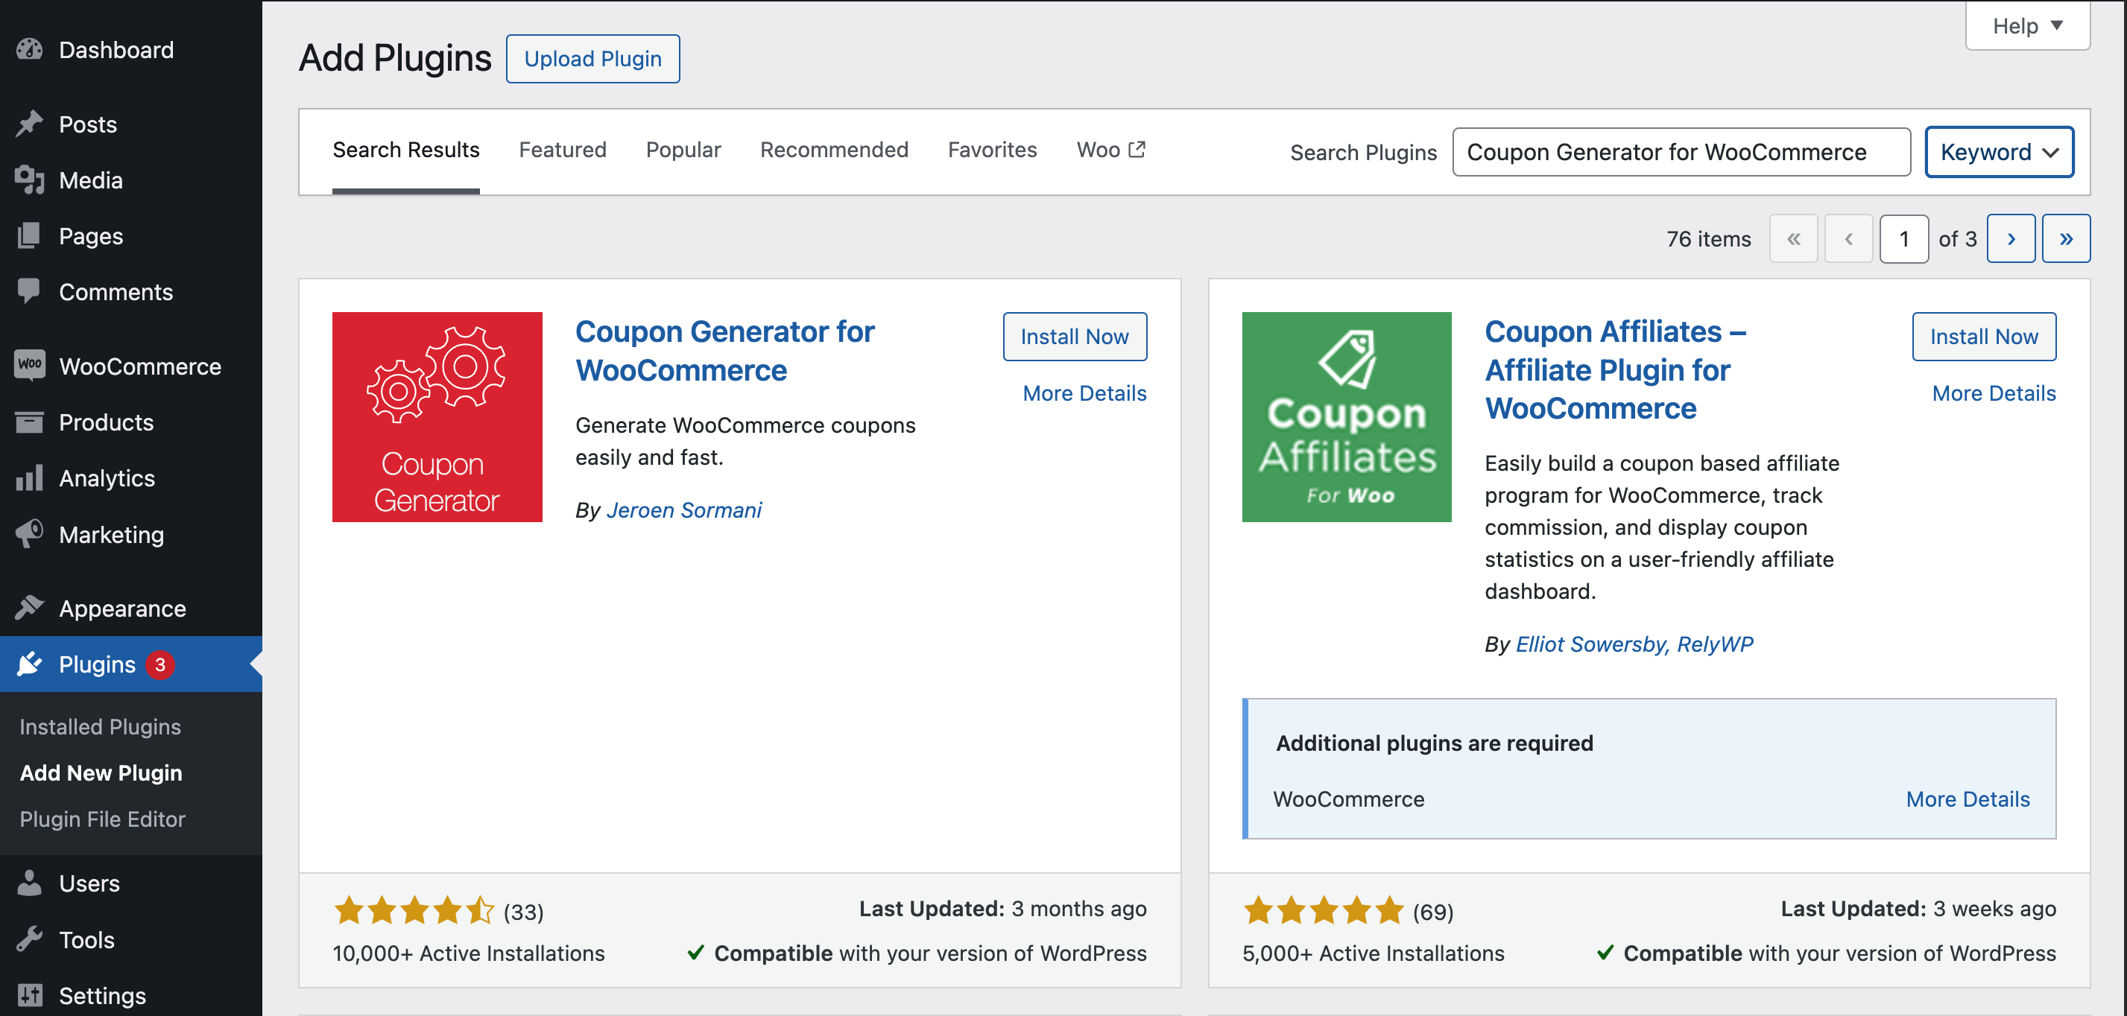Click the 5,000+ Active Installations text
This screenshot has width=2127, height=1016.
pyautogui.click(x=1373, y=953)
